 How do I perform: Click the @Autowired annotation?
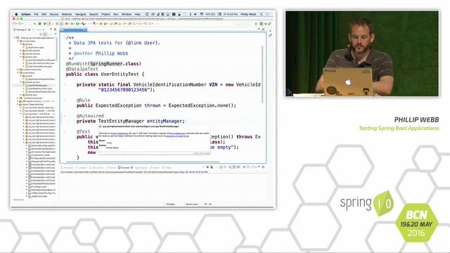pyautogui.click(x=90, y=116)
